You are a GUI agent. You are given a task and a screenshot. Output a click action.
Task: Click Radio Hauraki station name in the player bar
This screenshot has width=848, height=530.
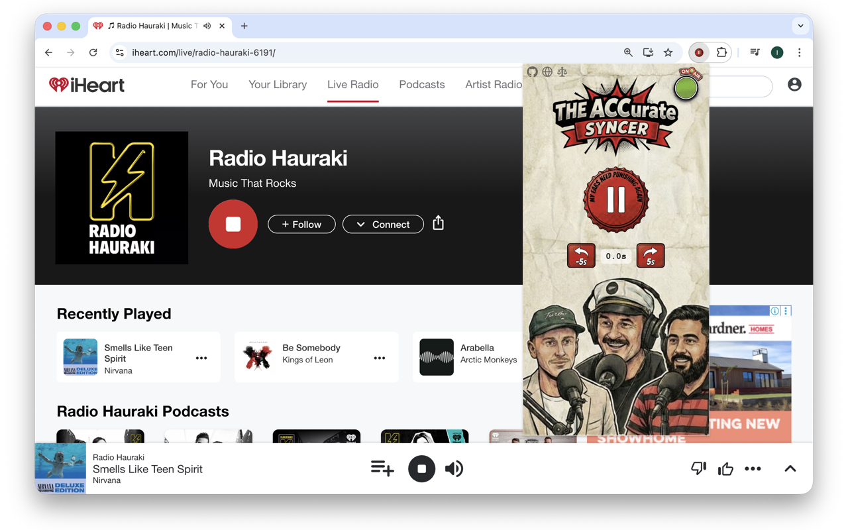(119, 457)
